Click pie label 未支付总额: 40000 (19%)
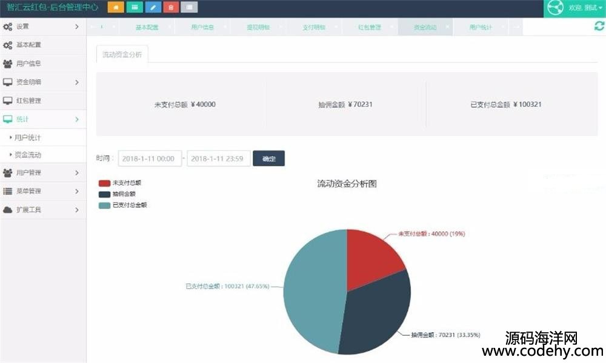The image size is (606, 363). tap(431, 234)
